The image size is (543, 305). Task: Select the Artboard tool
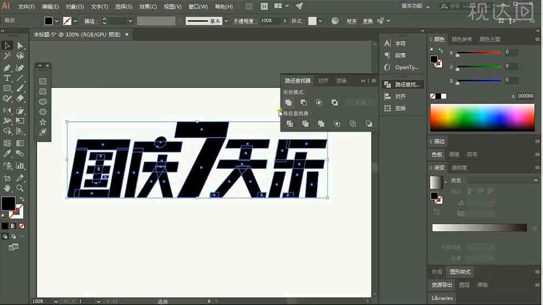coord(7,178)
